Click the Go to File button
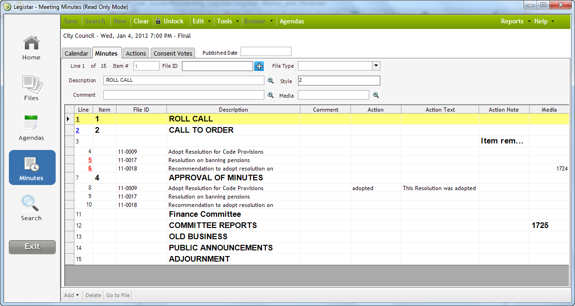The image size is (575, 306). pos(117,295)
